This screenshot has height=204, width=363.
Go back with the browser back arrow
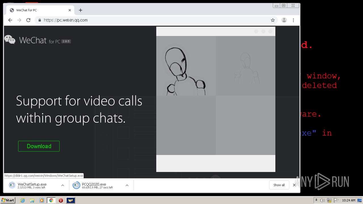tap(10, 20)
